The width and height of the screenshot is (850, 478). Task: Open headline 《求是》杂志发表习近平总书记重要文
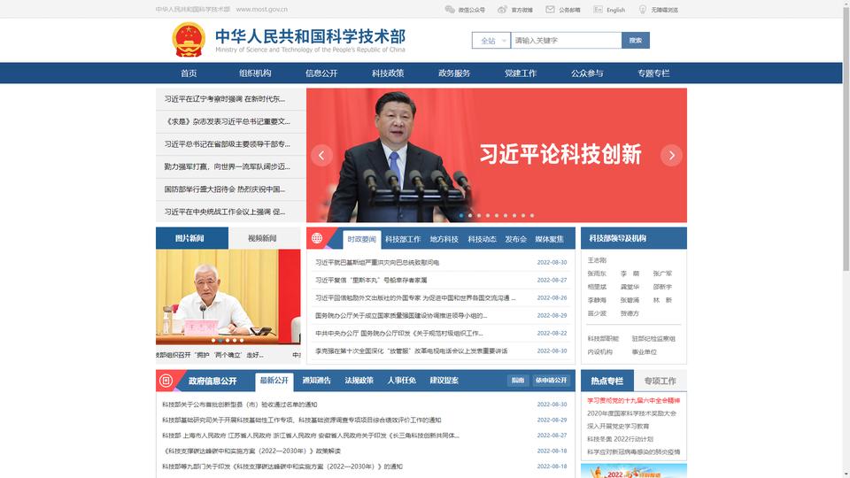point(228,122)
